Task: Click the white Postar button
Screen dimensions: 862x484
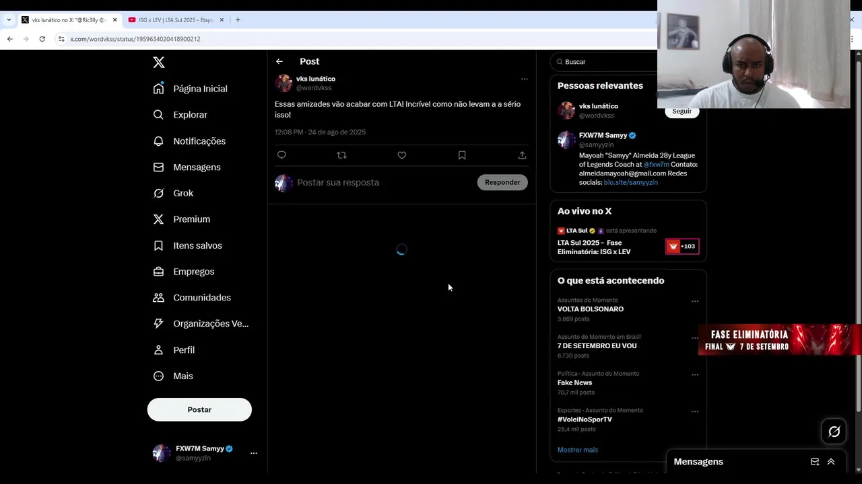Action: point(199,409)
